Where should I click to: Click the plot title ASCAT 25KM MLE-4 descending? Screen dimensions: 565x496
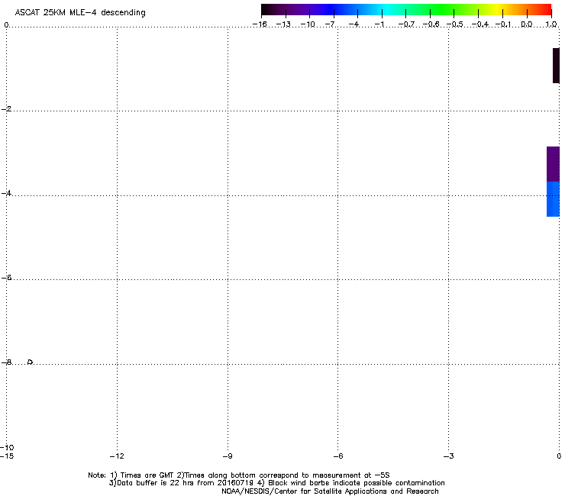pyautogui.click(x=80, y=13)
